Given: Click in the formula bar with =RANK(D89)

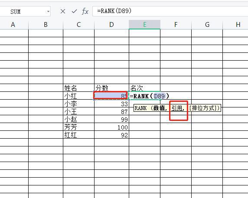Looking at the screenshot, I should pos(170,11).
